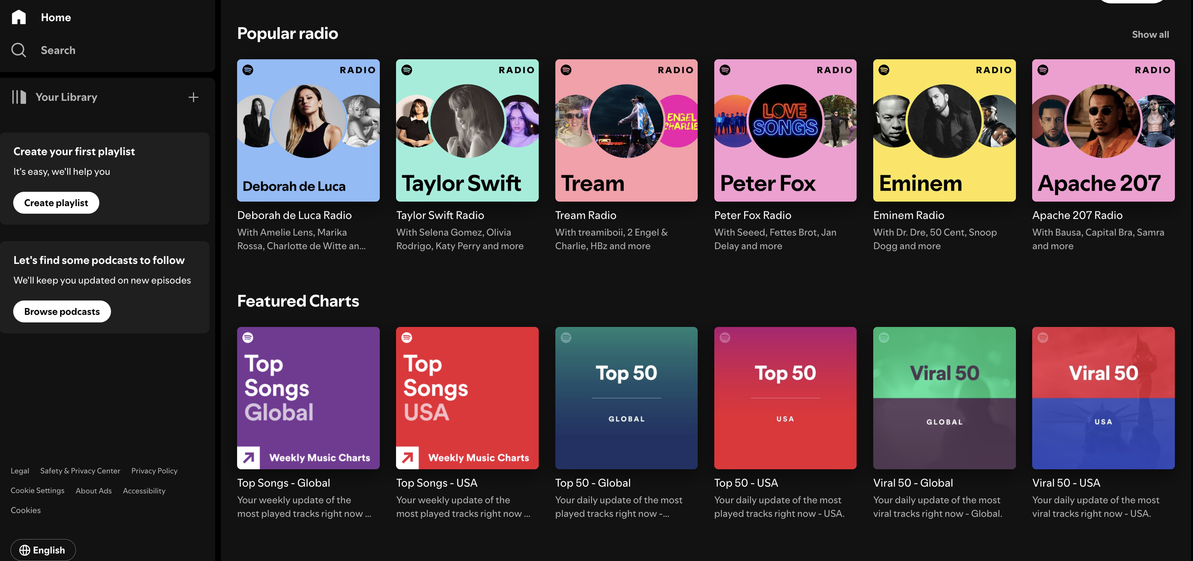The image size is (1193, 561).
Task: Click 'With Dr. Dre, 50 Cent' description
Action: point(934,239)
